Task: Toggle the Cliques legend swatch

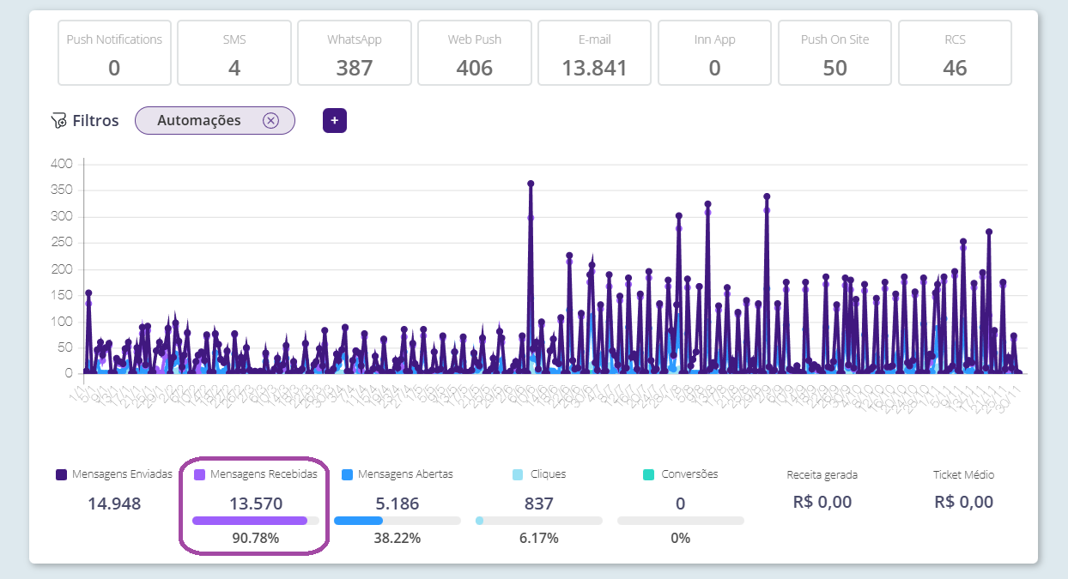Action: coord(518,474)
